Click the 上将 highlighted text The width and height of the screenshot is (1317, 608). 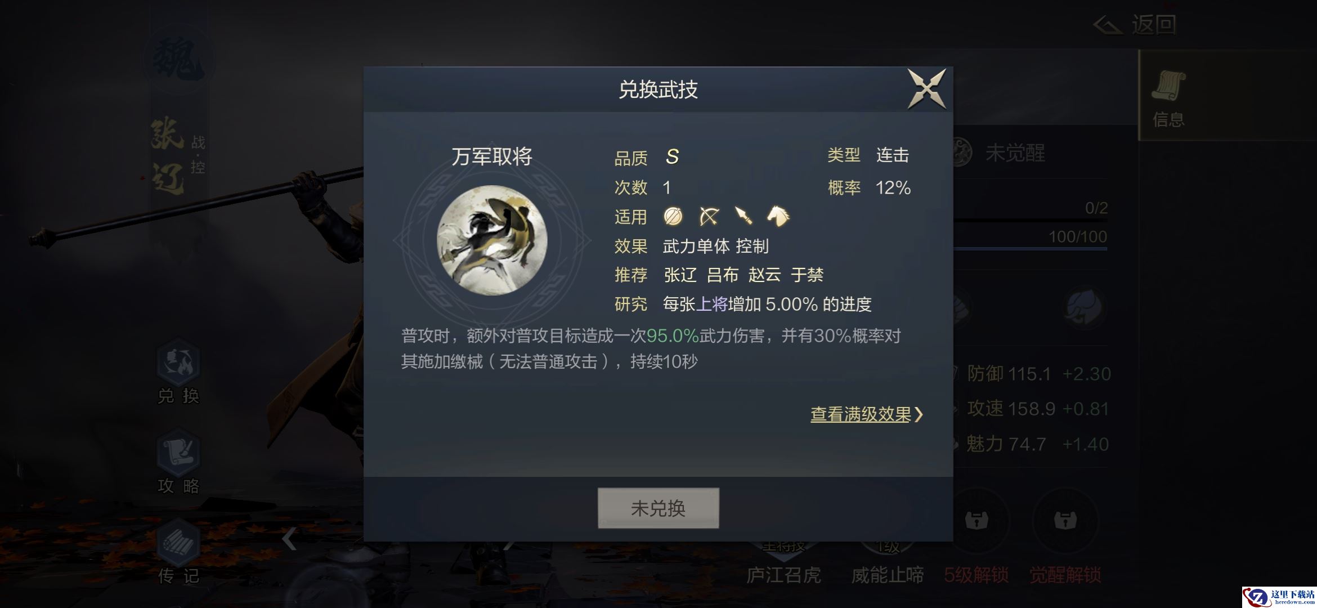(x=712, y=305)
